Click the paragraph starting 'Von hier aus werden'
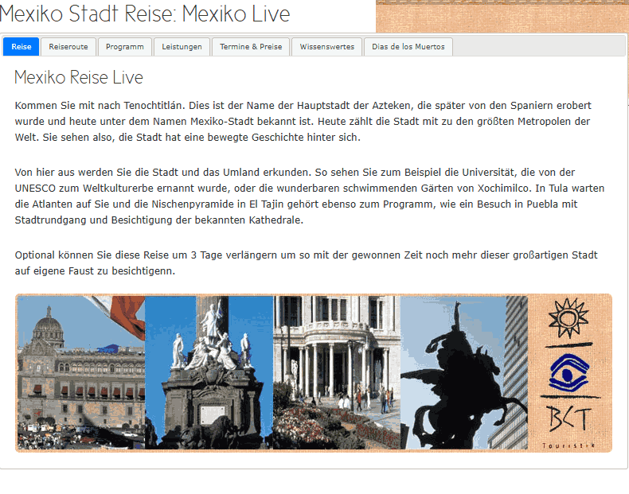Screen dimensions: 629x494 click(309, 196)
